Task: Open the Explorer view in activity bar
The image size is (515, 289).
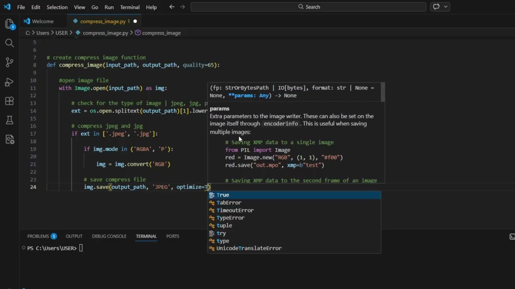Action: (10, 24)
